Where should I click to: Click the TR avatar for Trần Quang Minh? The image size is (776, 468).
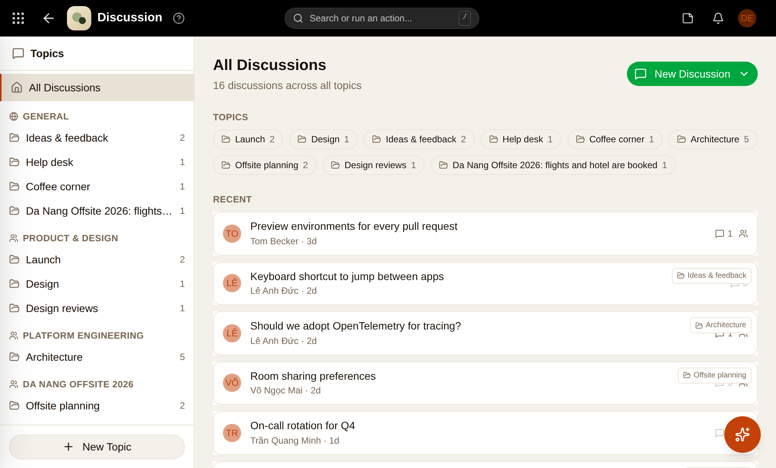click(x=232, y=433)
